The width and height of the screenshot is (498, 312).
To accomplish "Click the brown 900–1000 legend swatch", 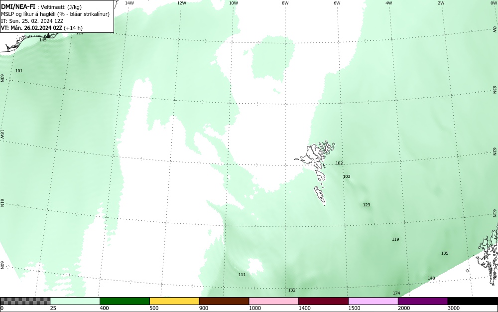I will tap(224, 301).
